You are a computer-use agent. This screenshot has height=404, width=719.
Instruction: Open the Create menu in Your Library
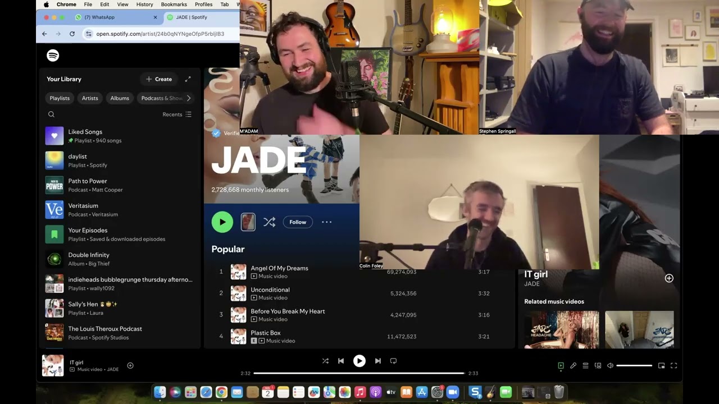(x=159, y=79)
